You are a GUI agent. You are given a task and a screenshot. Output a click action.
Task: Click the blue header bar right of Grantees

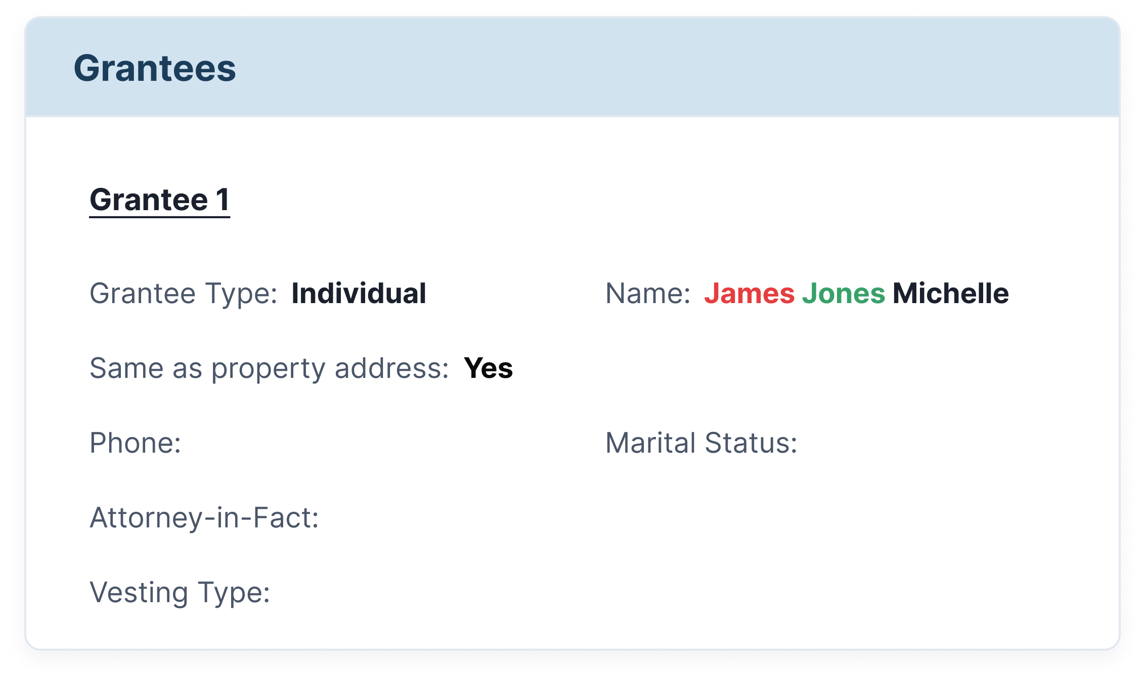(x=678, y=67)
